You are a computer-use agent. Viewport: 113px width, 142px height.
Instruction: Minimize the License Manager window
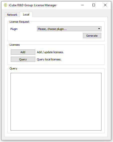[x=82, y=5]
